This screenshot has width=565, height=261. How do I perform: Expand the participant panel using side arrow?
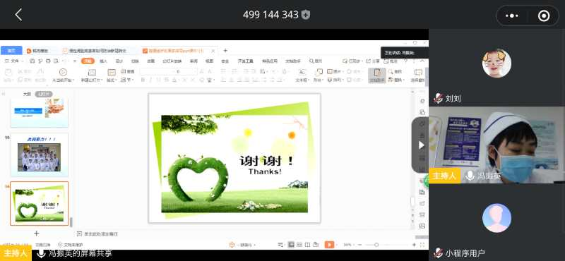click(421, 145)
